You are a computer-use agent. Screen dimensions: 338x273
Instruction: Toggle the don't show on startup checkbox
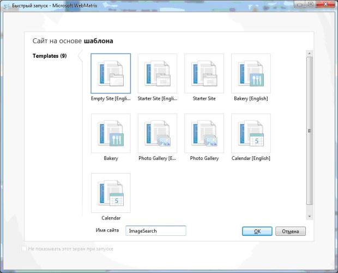coord(23,249)
